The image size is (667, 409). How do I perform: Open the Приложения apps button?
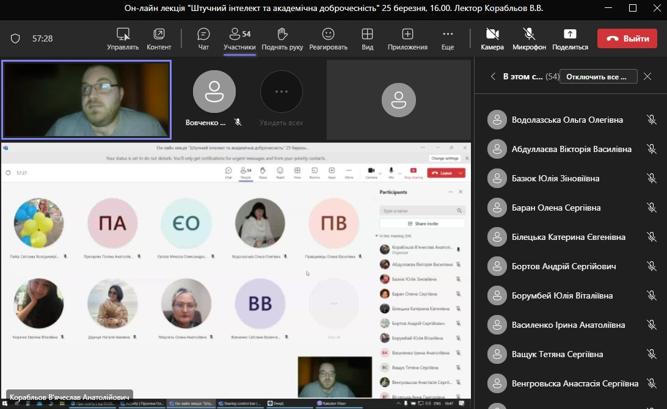point(407,38)
